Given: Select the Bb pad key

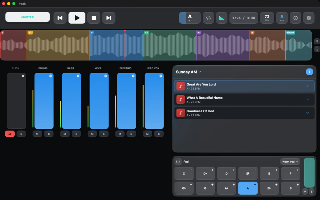Looking at the screenshot, I should tap(269, 188).
